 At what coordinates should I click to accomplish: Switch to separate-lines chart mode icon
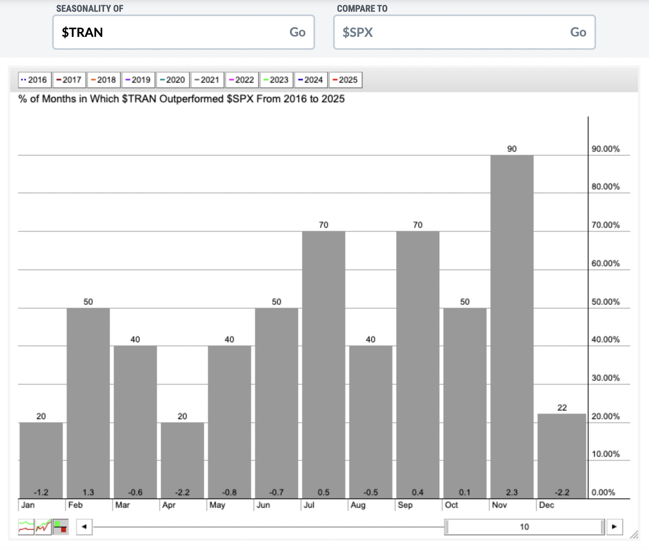click(26, 527)
